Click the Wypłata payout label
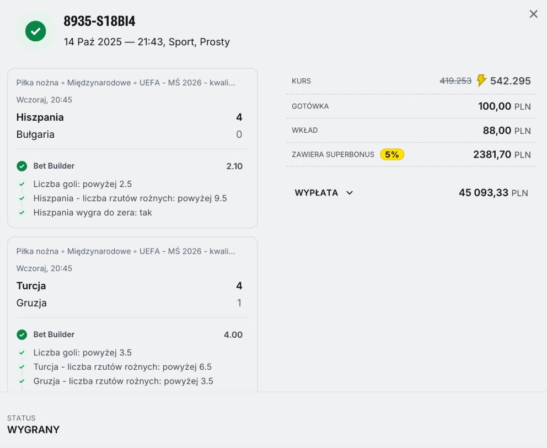This screenshot has width=547, height=448. tap(316, 193)
